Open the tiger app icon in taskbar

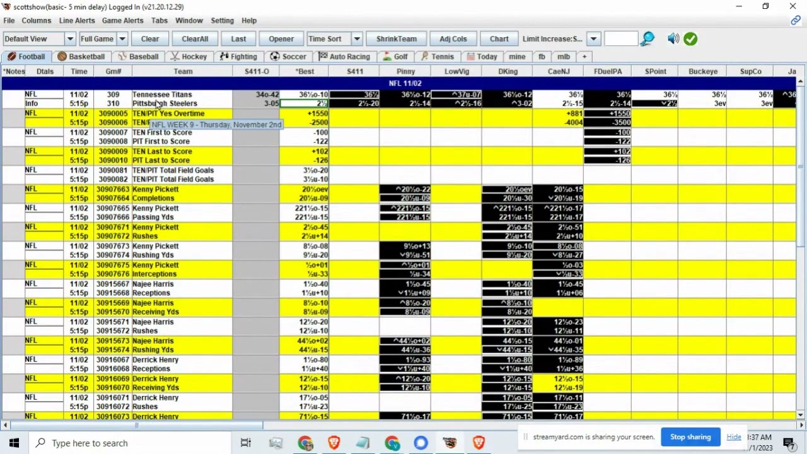pyautogui.click(x=450, y=443)
